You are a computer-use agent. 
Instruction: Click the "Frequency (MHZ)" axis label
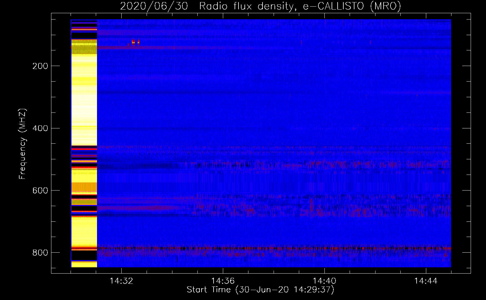coord(22,144)
